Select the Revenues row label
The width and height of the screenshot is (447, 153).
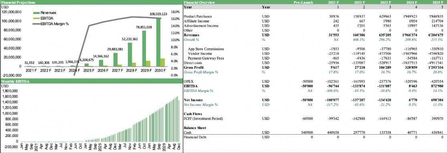click(192, 35)
